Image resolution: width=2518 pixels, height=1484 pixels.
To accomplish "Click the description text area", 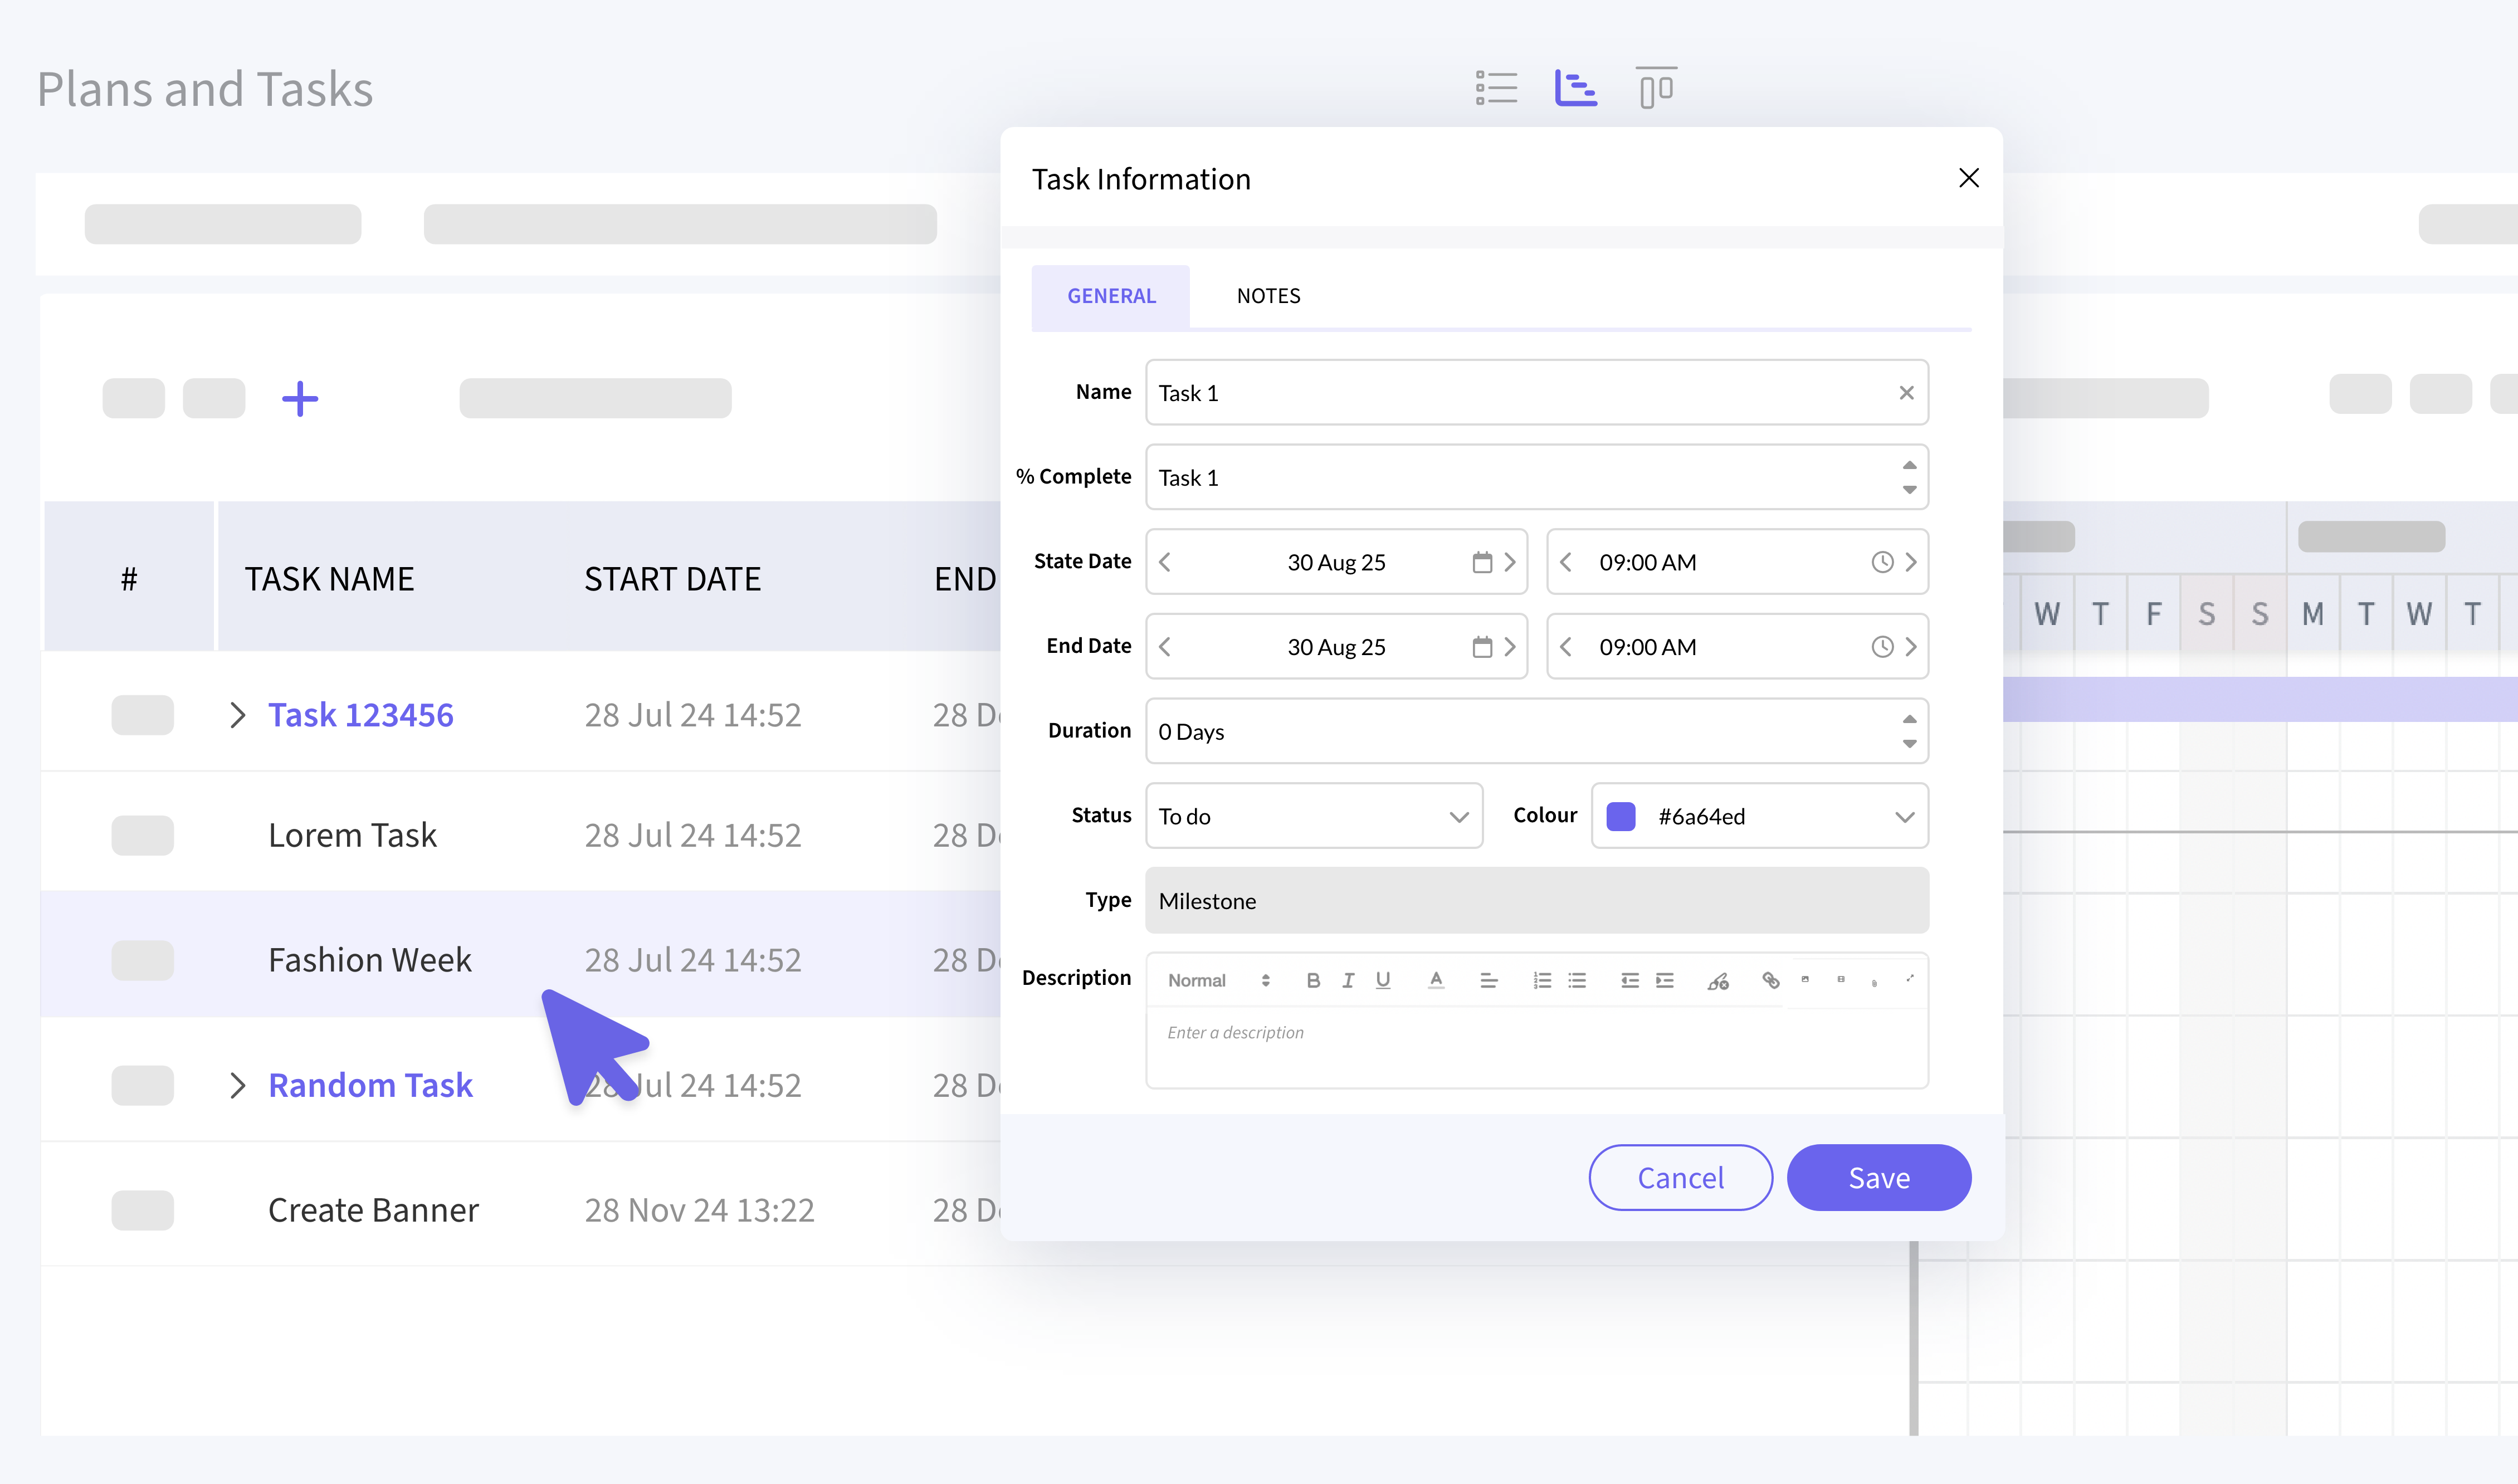I will (1536, 1047).
